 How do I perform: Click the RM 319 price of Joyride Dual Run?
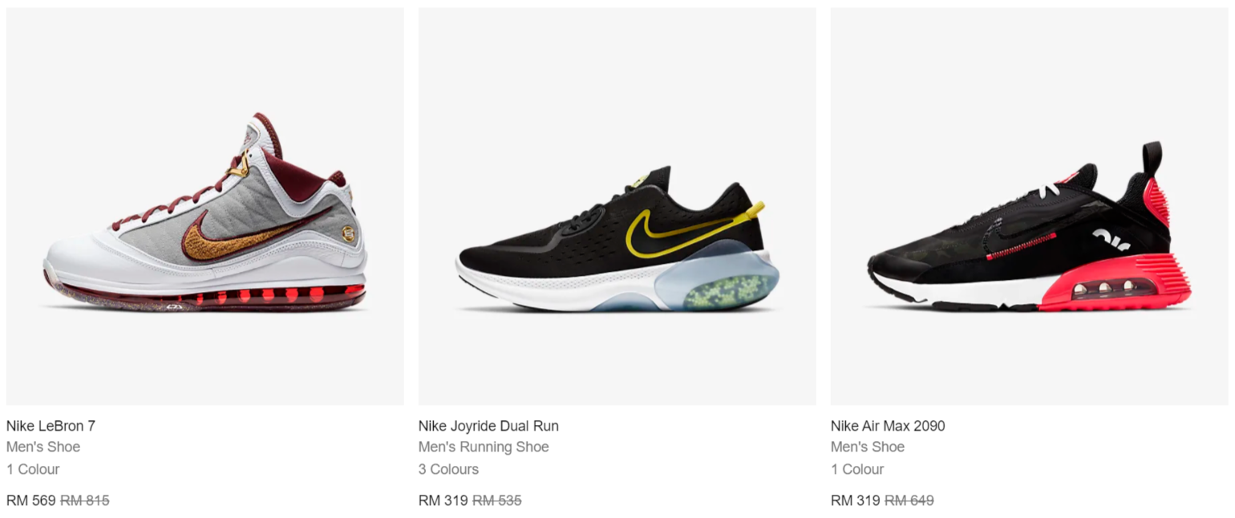click(443, 500)
